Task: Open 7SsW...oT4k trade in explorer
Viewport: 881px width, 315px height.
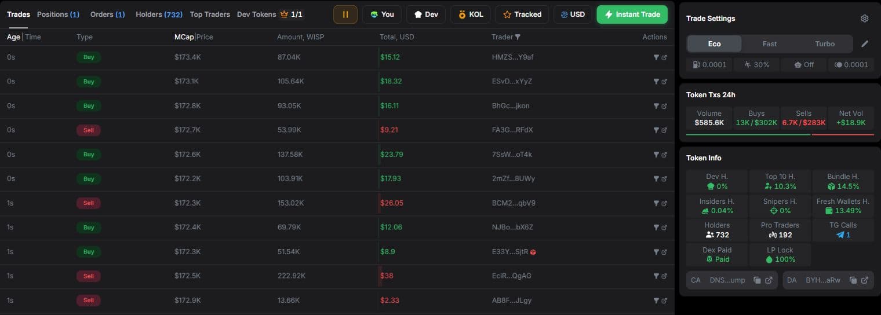Action: coord(664,155)
